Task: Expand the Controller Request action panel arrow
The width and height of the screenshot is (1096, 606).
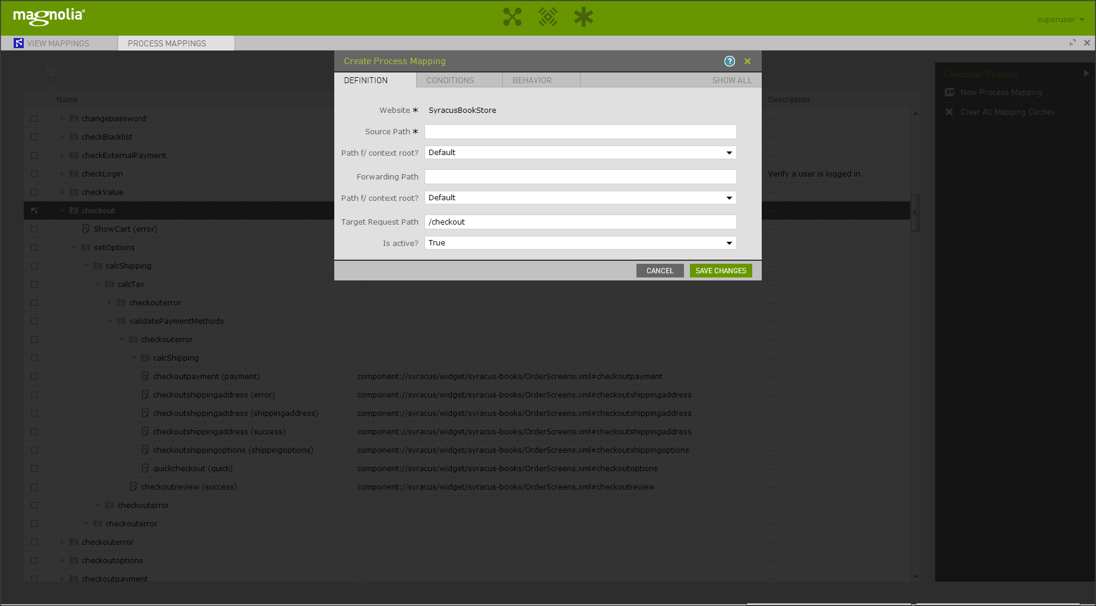Action: pyautogui.click(x=1086, y=74)
